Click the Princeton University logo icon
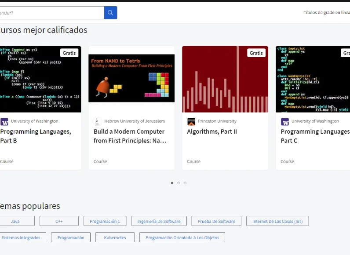Screen dimensions: 350x255 [x=191, y=122]
